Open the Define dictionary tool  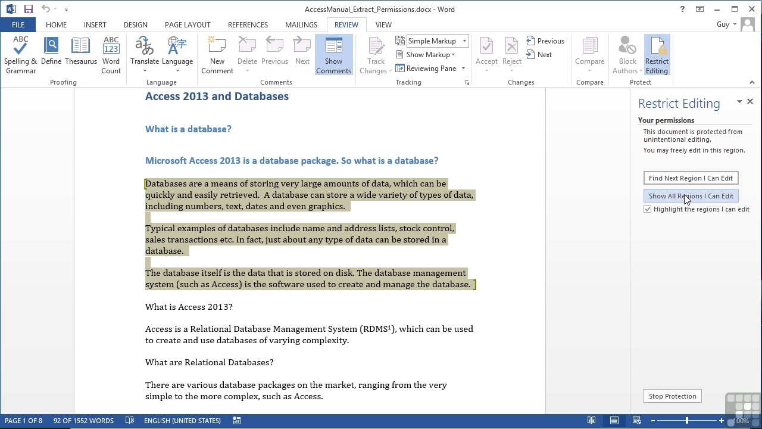pos(51,51)
